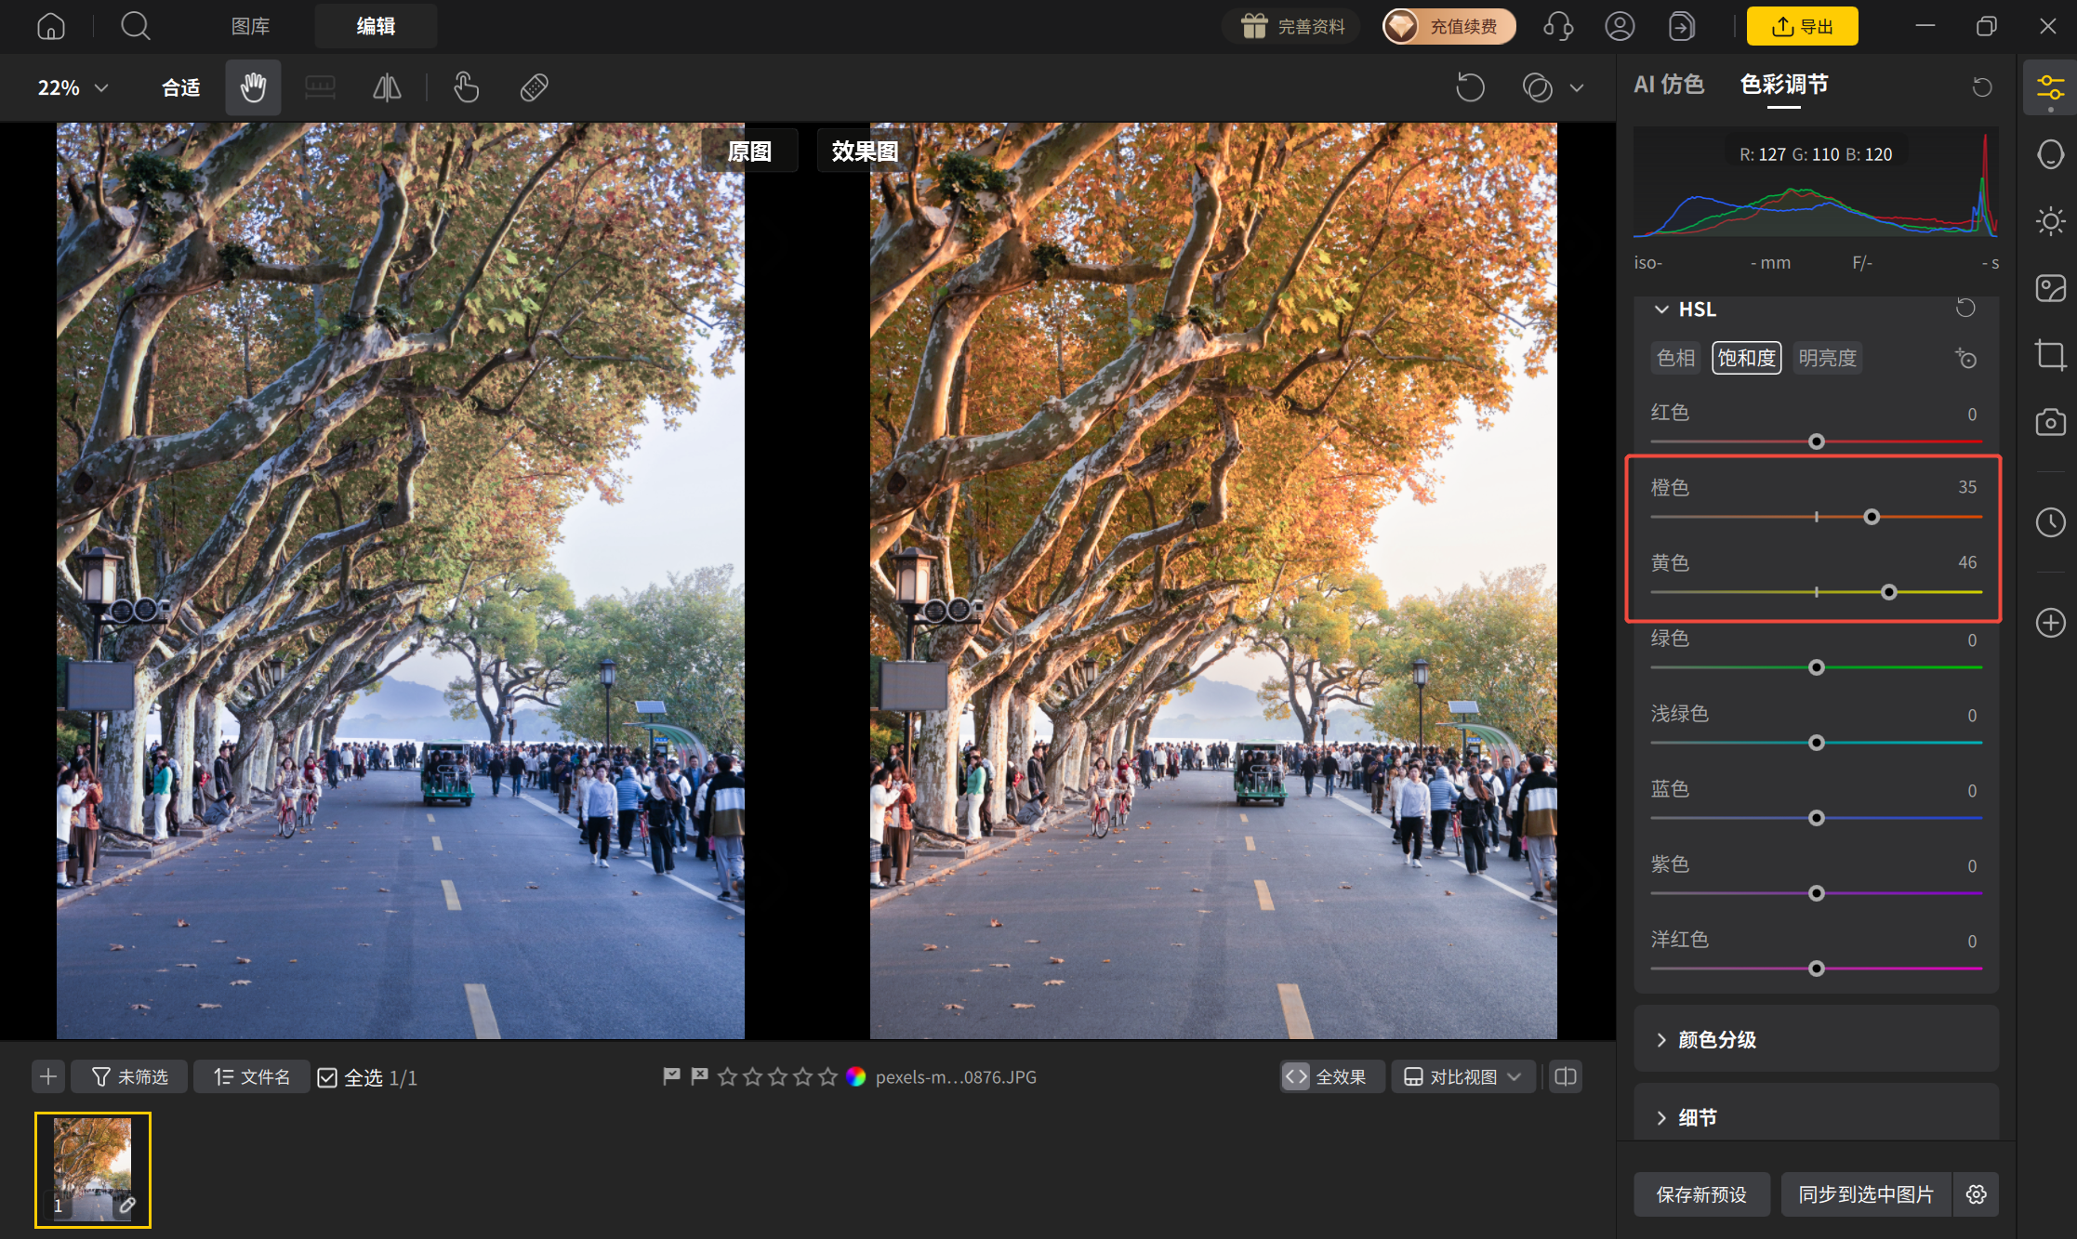Collapse the HSL section
Screen dimensions: 2077x1239
(1661, 309)
